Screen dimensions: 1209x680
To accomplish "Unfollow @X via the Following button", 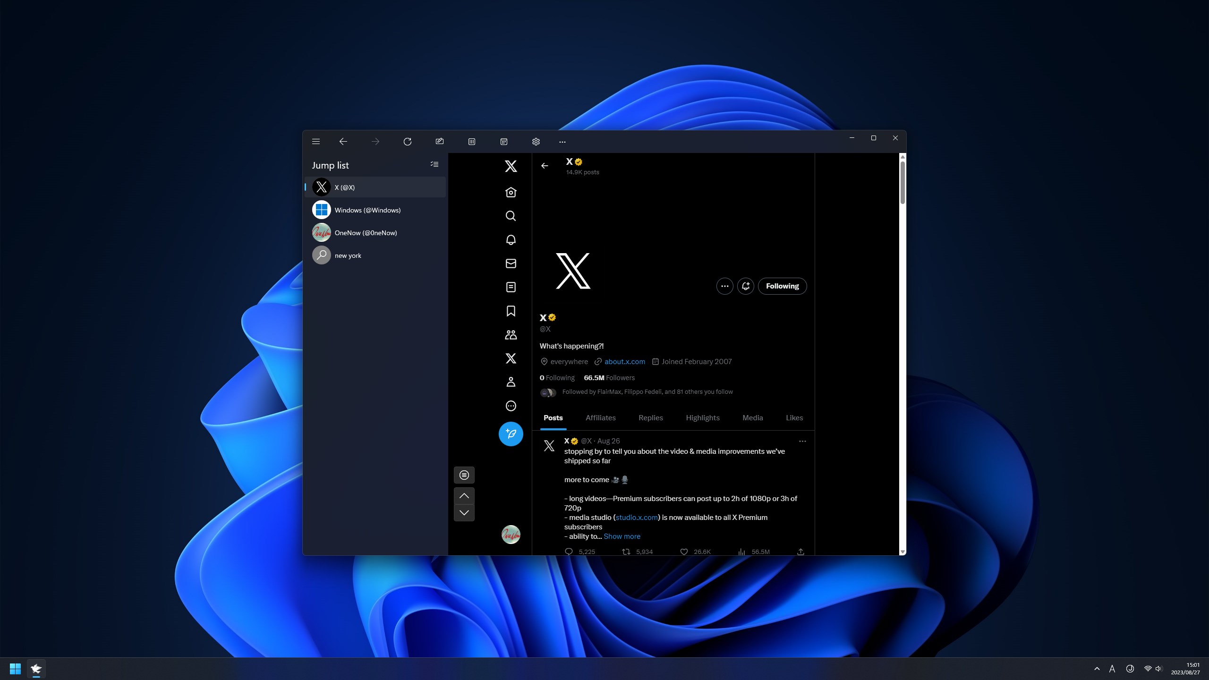I will click(782, 286).
